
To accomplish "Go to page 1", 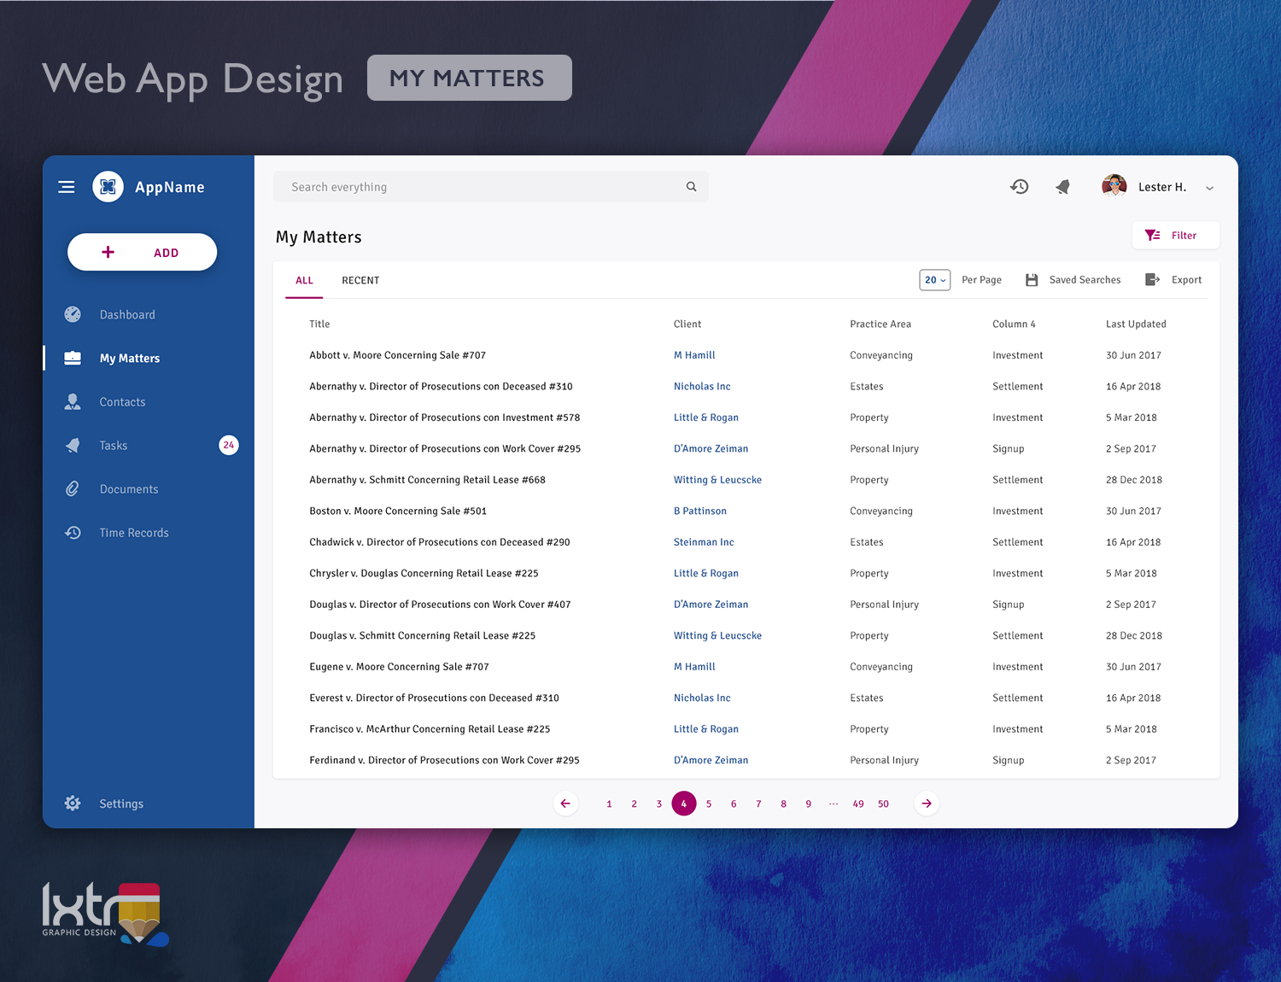I will click(609, 804).
